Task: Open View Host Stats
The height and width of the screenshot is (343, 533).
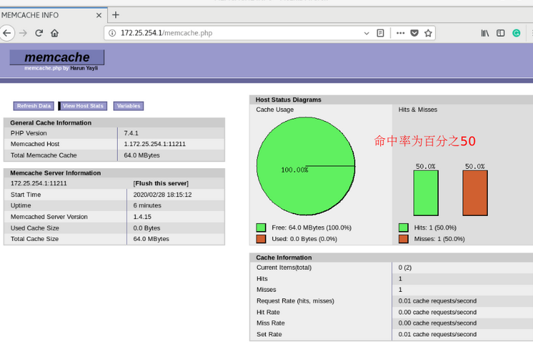Action: point(83,106)
